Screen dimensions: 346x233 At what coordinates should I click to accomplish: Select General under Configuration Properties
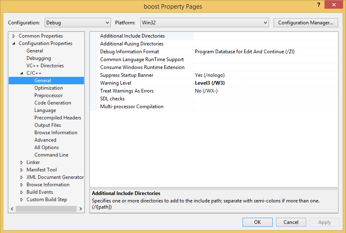click(x=35, y=51)
